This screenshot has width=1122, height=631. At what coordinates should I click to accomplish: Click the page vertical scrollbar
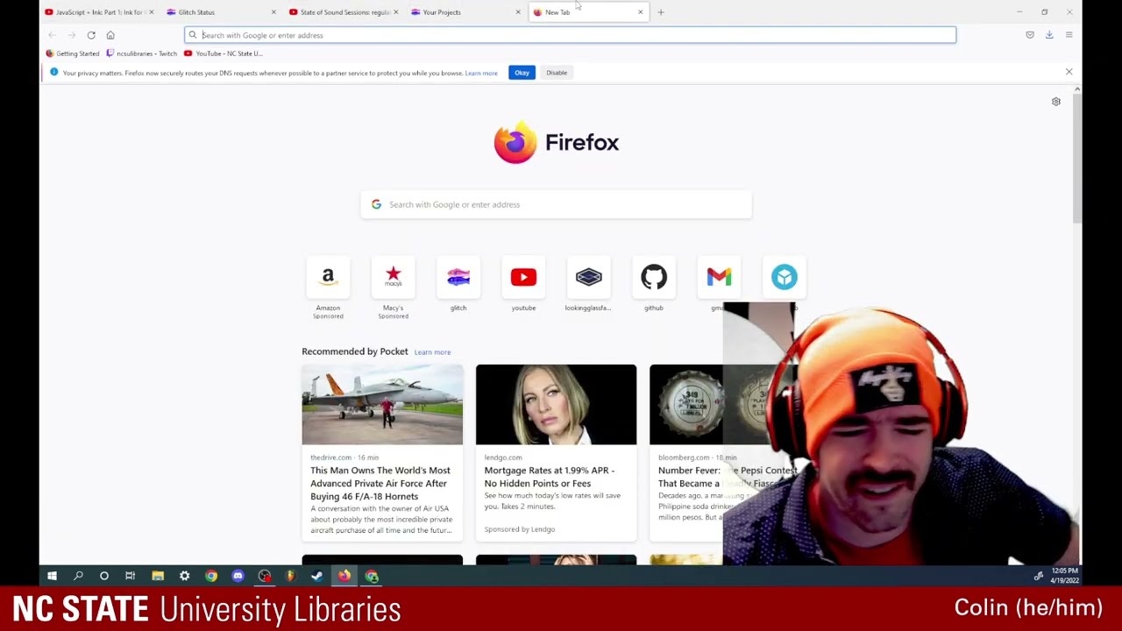pos(1076,158)
